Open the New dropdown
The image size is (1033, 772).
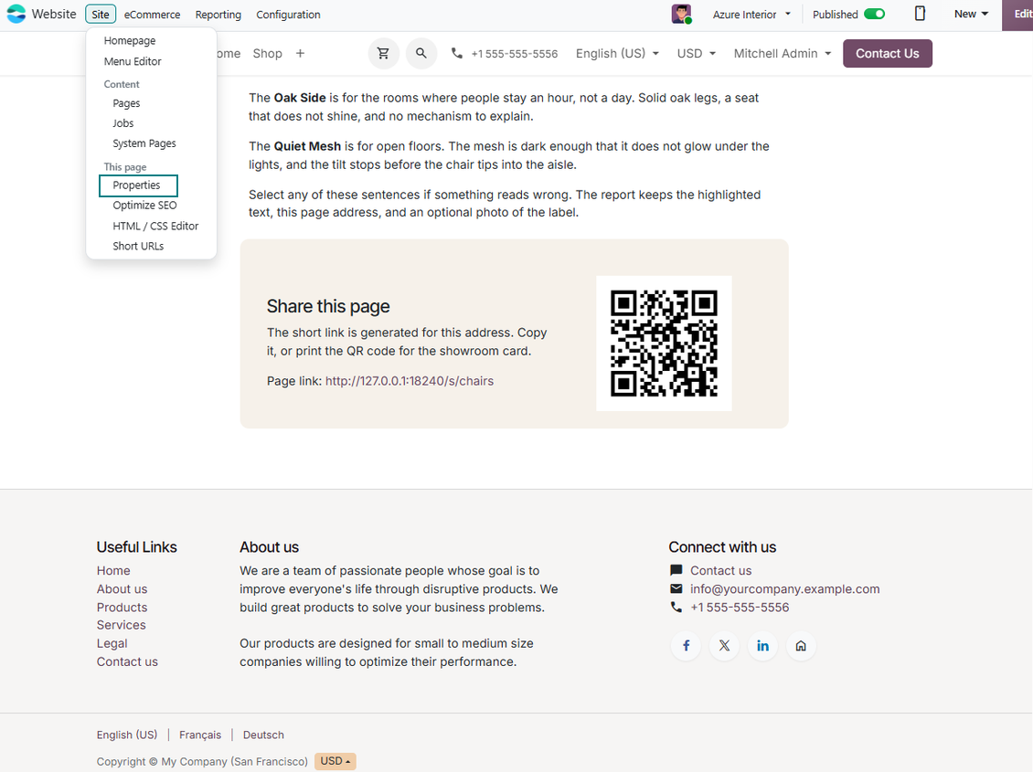click(x=971, y=14)
